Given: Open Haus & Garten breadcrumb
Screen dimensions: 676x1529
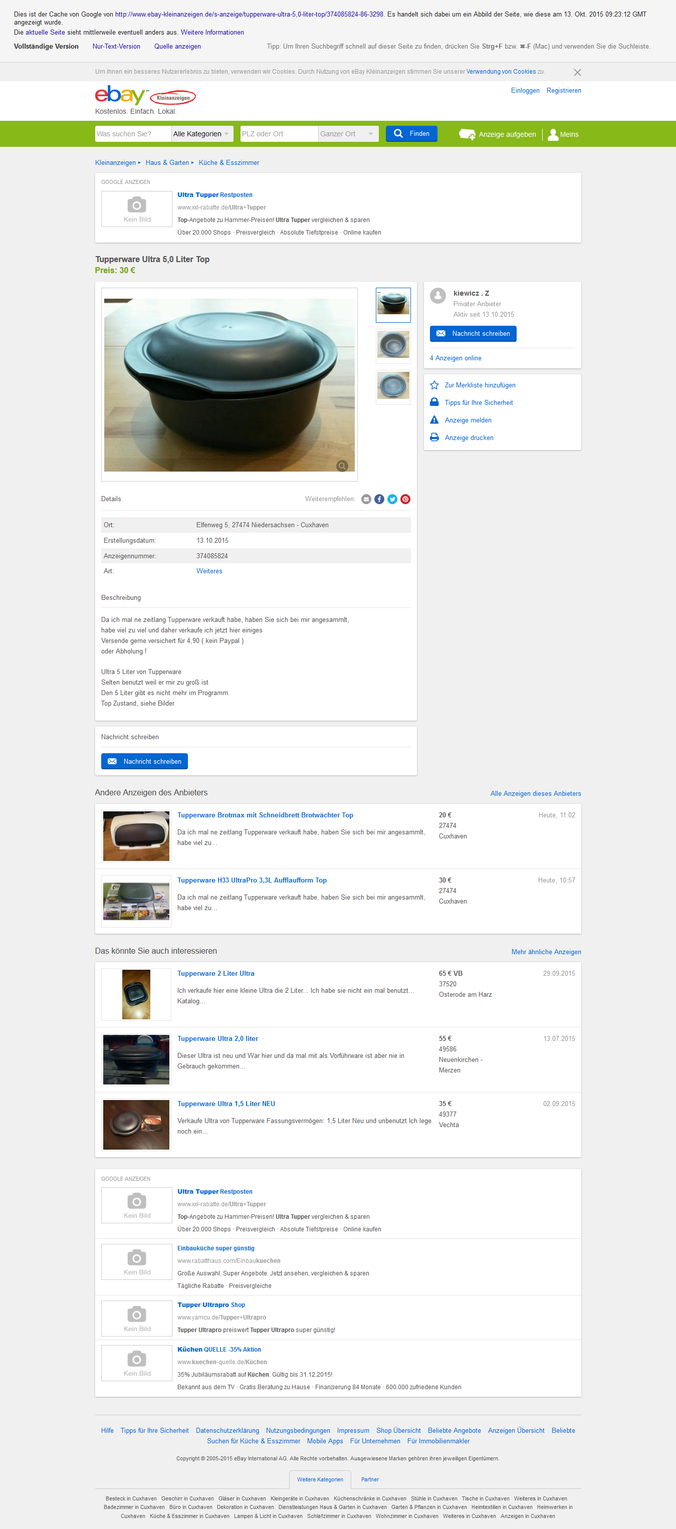Looking at the screenshot, I should click(167, 163).
